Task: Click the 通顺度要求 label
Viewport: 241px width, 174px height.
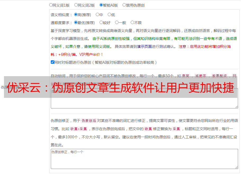Action: tap(61, 23)
